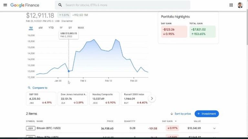Click the PRICE column header
Image resolution: width=248 pixels, height=139 pixels.
point(110,121)
